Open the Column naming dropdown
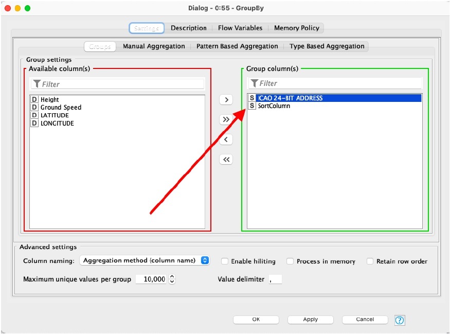Screen dimensions: 450x334 145,260
